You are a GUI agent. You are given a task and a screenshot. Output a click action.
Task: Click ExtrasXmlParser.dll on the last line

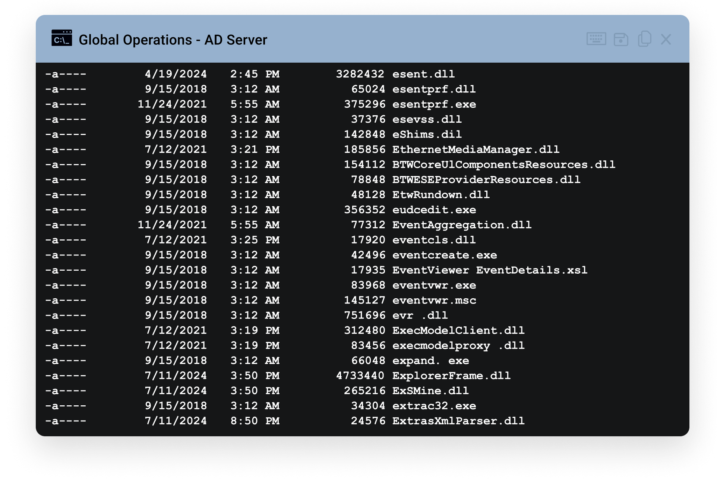[x=458, y=421]
